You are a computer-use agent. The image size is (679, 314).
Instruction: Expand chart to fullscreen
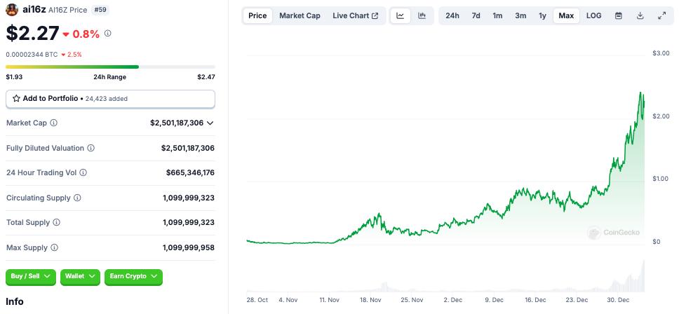[662, 15]
